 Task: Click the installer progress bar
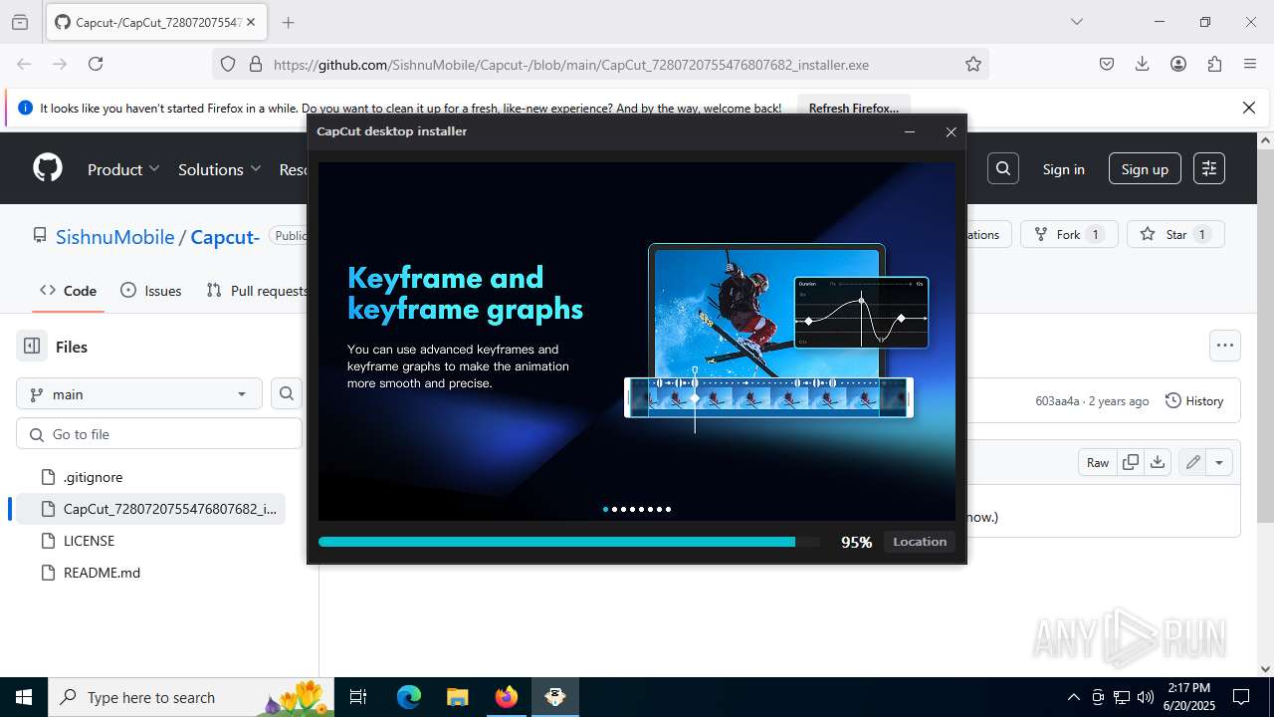[x=569, y=542]
